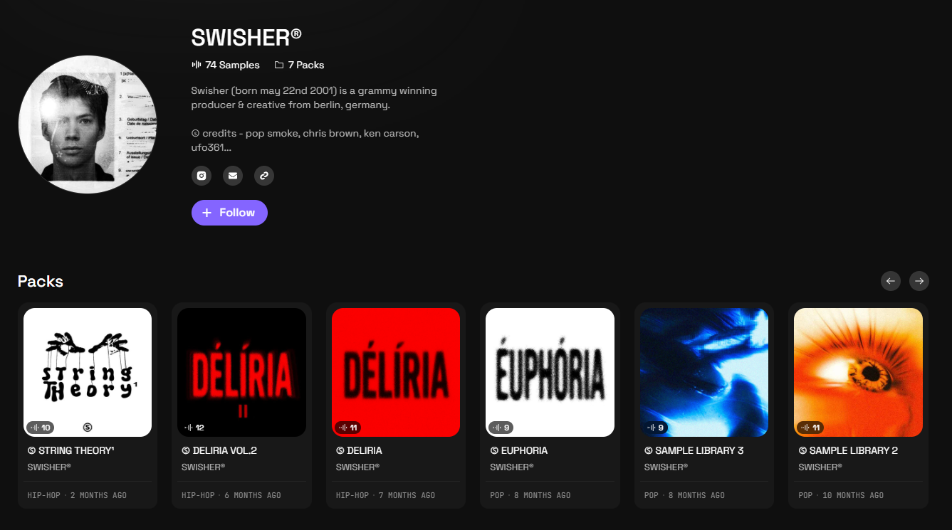Click the 74 Samples waveform icon
Screen dimensions: 952x530
pyautogui.click(x=197, y=65)
